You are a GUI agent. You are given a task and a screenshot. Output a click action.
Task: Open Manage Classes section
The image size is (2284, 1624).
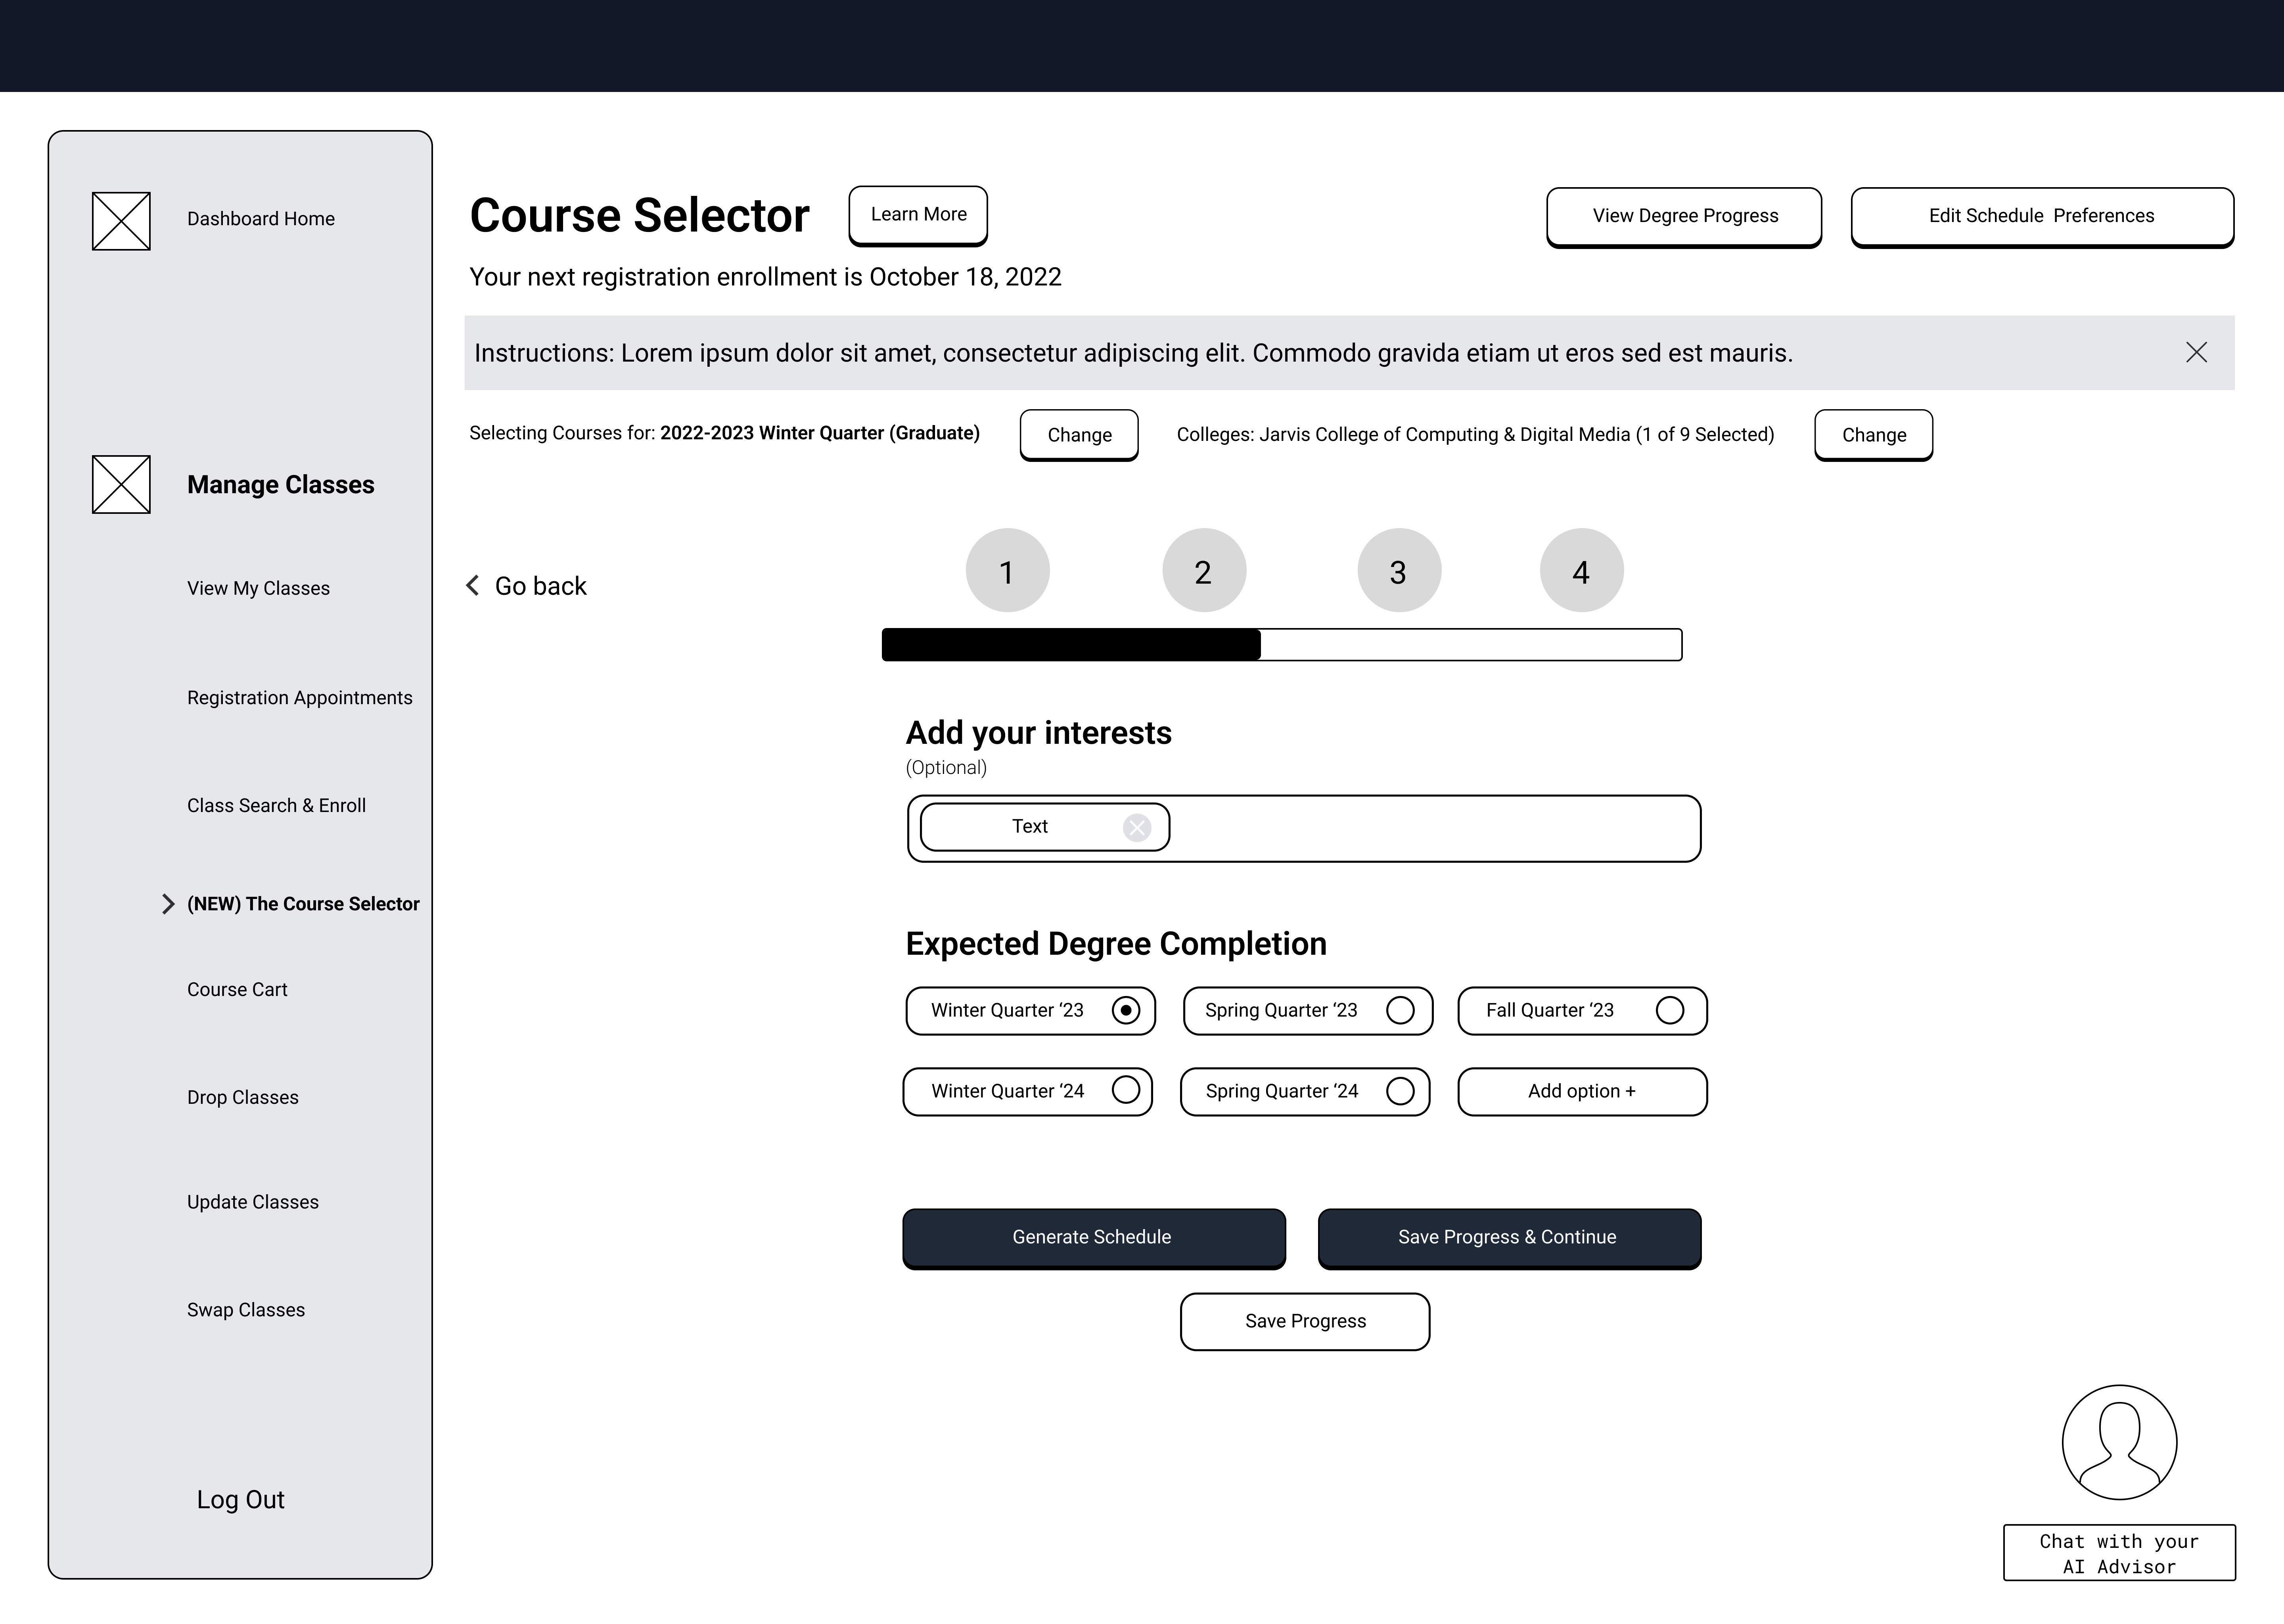(281, 485)
